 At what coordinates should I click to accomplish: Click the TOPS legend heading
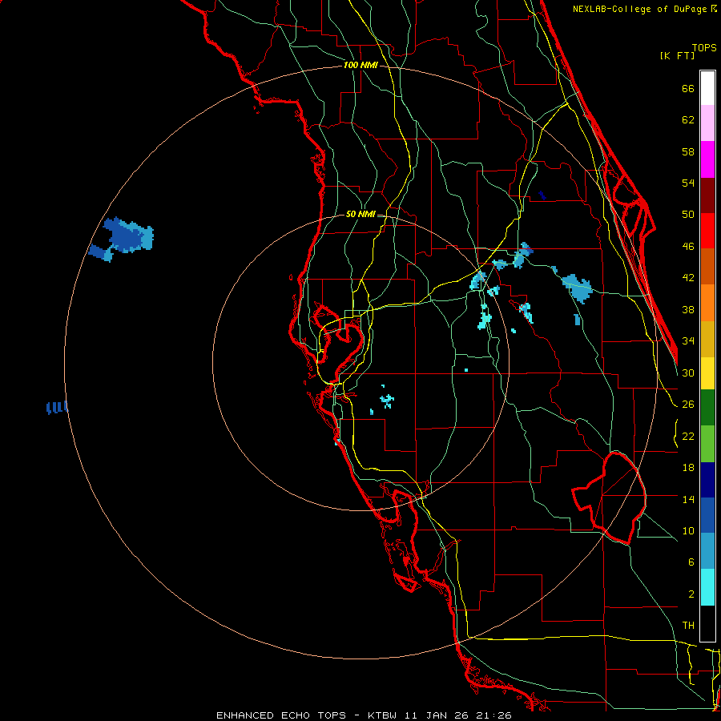coord(704,47)
